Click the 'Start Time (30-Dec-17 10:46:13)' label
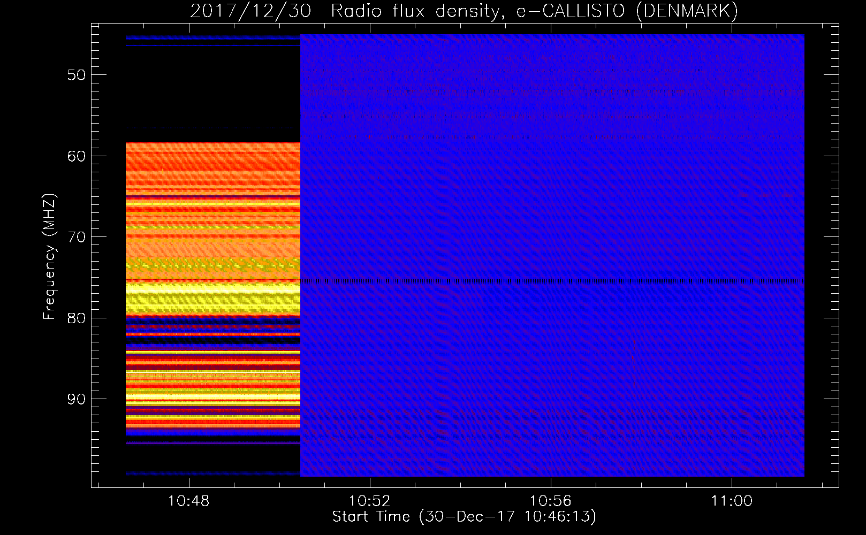This screenshot has width=866, height=535. pyautogui.click(x=464, y=517)
